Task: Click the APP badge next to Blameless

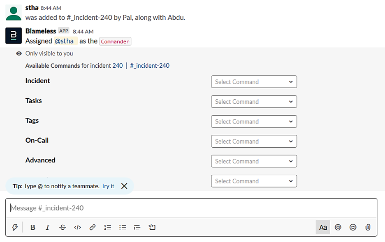Action: point(64,31)
